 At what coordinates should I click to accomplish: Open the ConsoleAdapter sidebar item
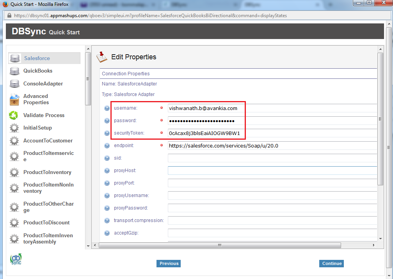coord(43,84)
